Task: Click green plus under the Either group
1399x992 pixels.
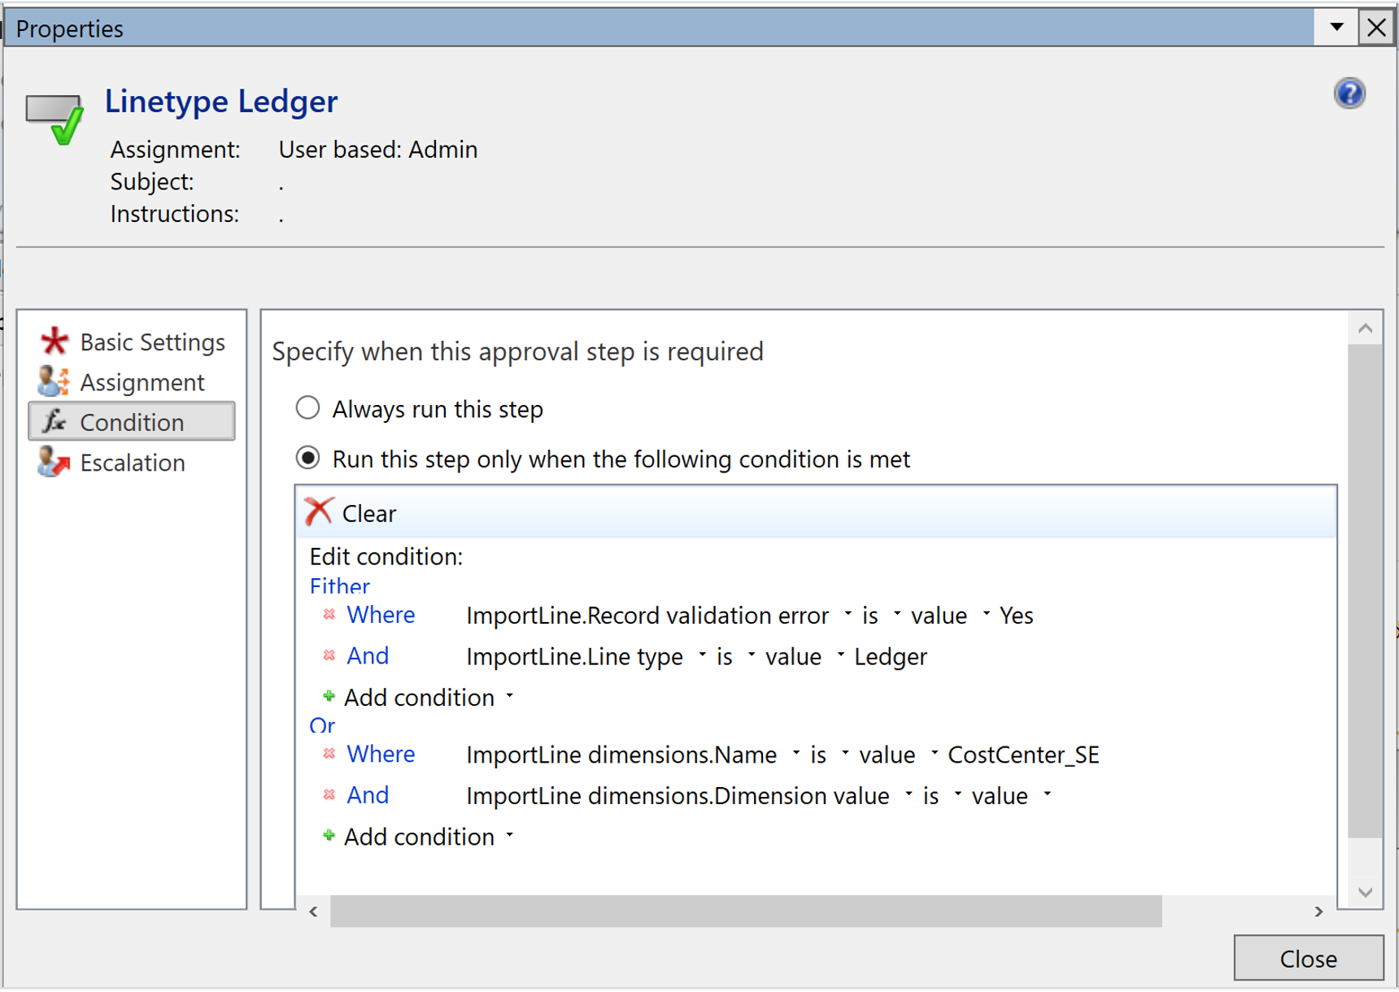Action: 329,696
